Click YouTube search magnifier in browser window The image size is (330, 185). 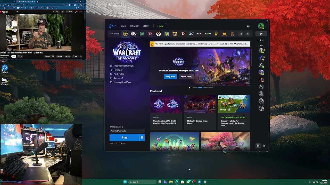57,12
